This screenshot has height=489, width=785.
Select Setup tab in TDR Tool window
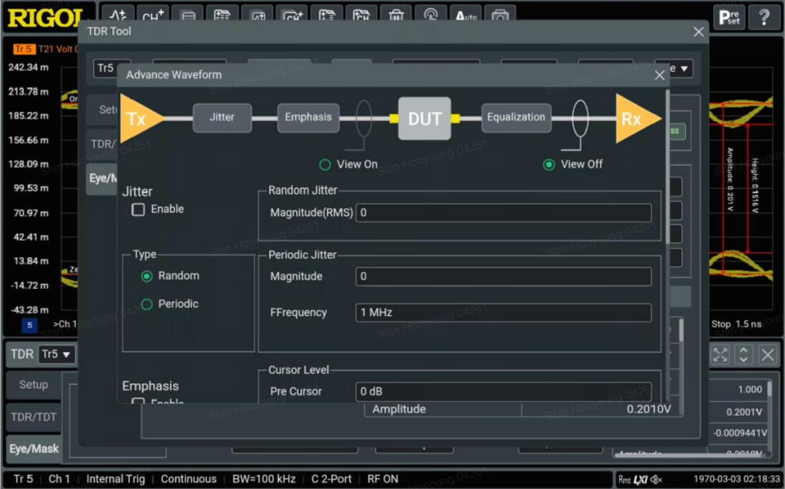[x=102, y=110]
